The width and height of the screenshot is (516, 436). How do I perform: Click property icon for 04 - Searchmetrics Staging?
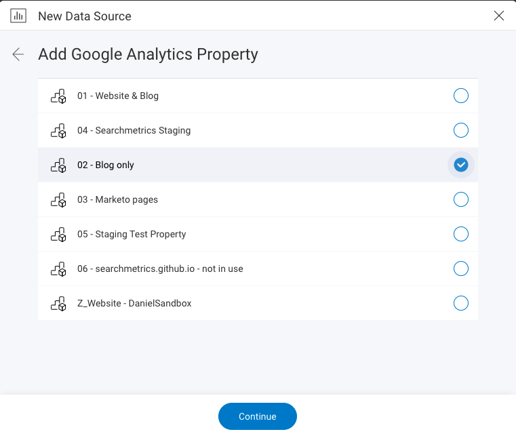[x=58, y=131]
